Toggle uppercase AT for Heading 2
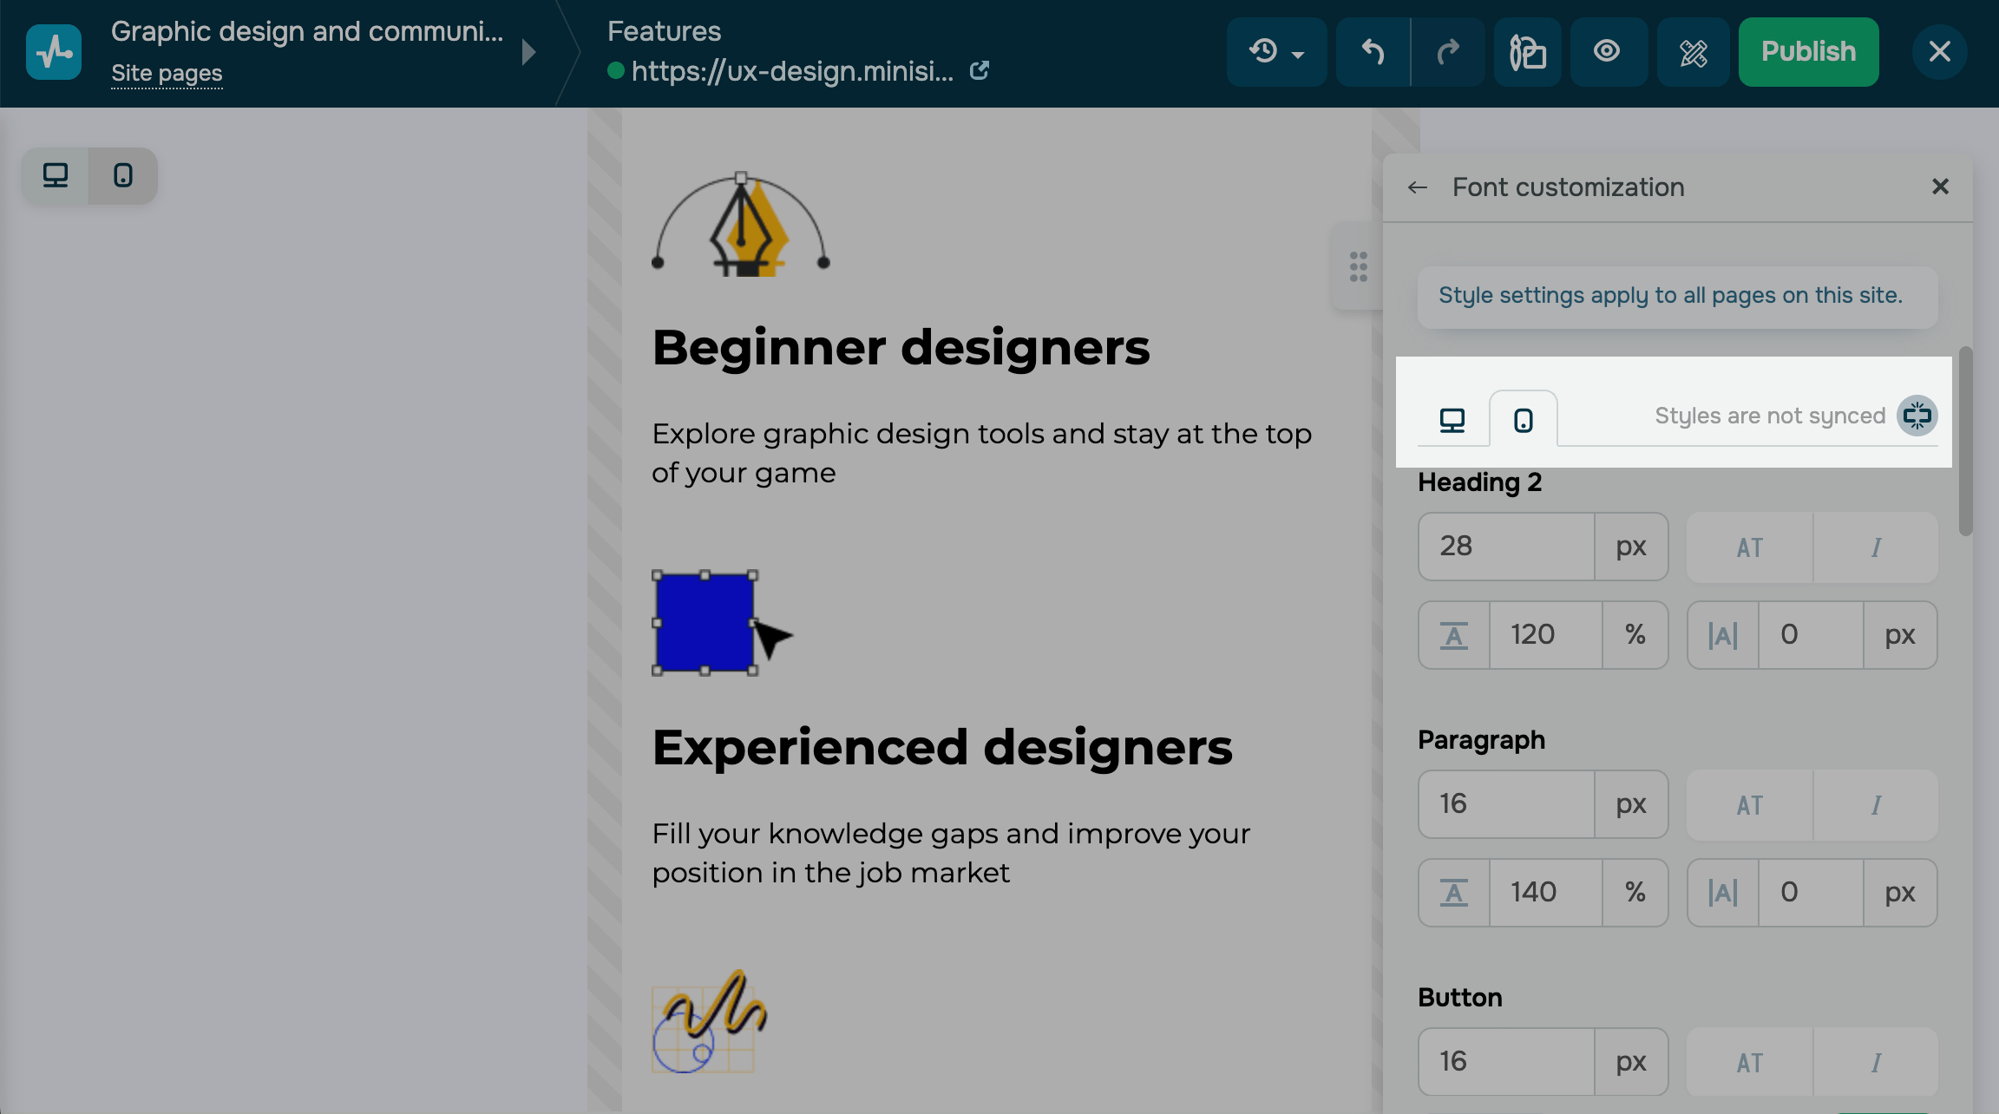The width and height of the screenshot is (1999, 1114). tap(1749, 547)
